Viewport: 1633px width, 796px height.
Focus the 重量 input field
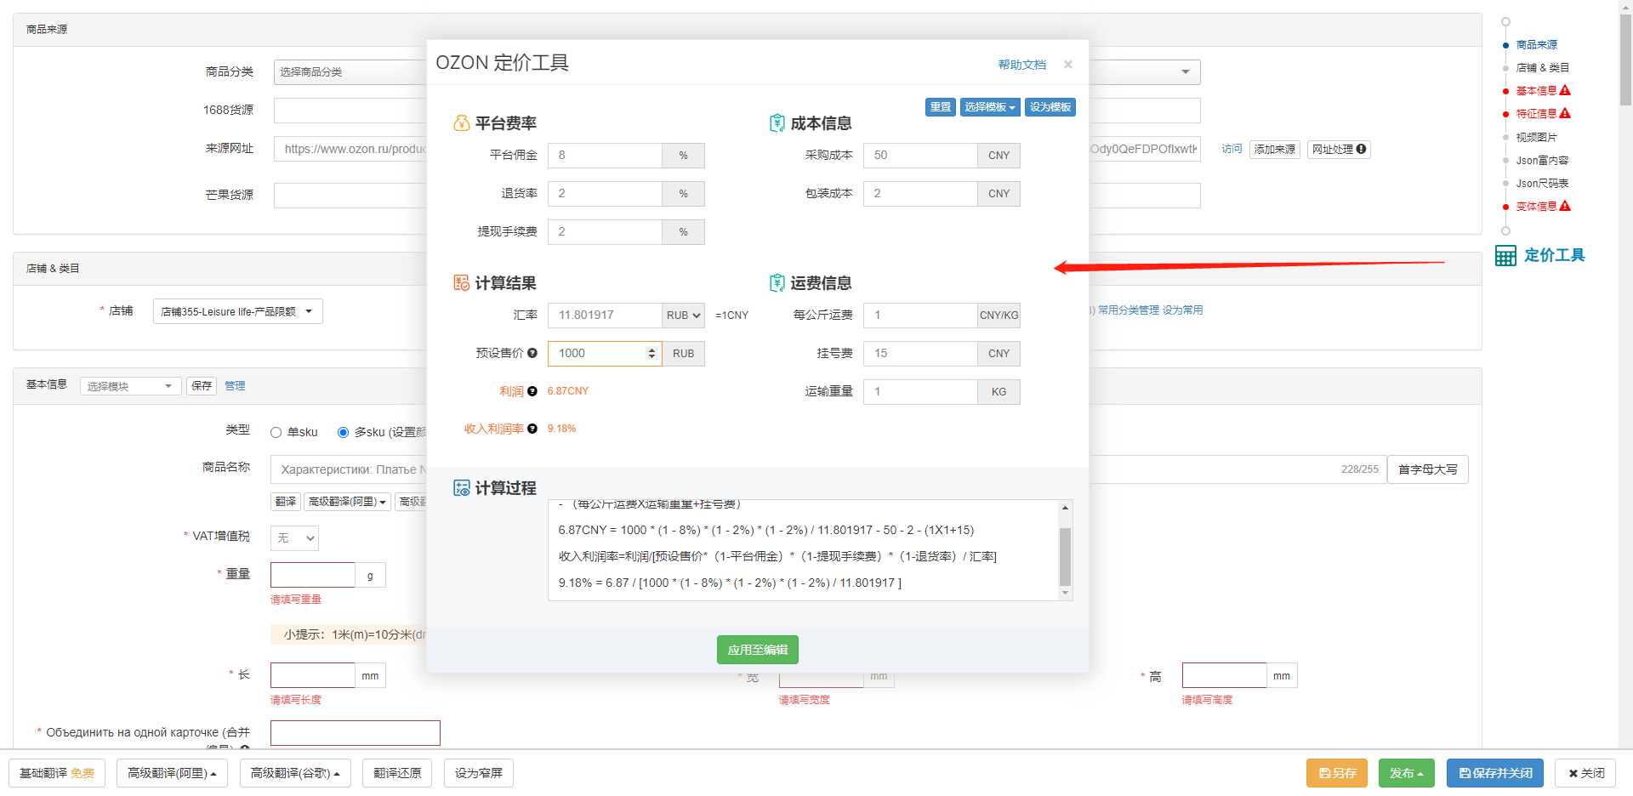pyautogui.click(x=313, y=575)
